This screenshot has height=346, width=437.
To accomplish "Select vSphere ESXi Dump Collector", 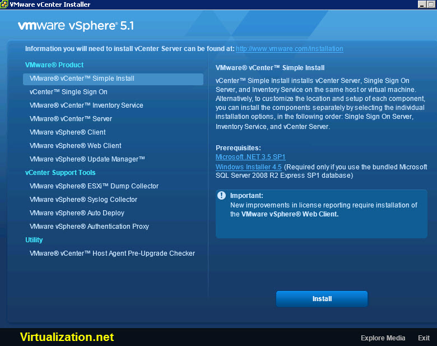I will (94, 186).
